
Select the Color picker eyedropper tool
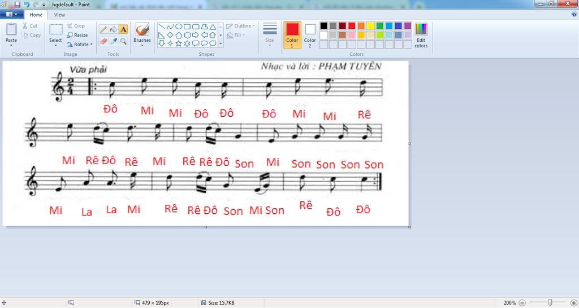pos(114,41)
